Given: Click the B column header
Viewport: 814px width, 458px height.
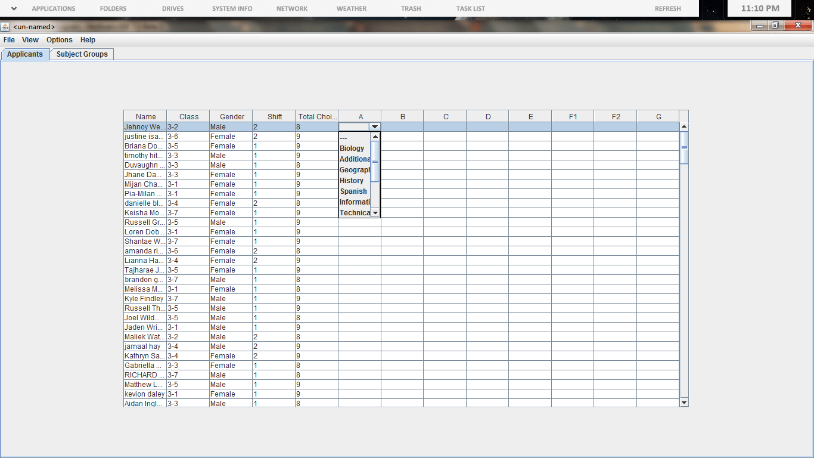Looking at the screenshot, I should pyautogui.click(x=403, y=116).
